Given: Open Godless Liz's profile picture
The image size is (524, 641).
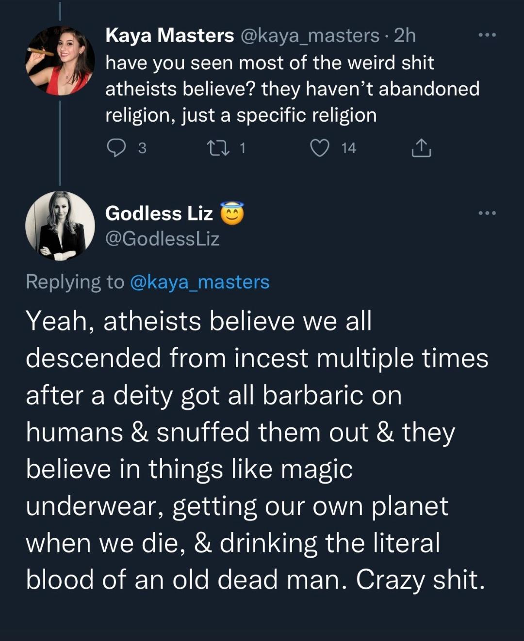Looking at the screenshot, I should [60, 226].
